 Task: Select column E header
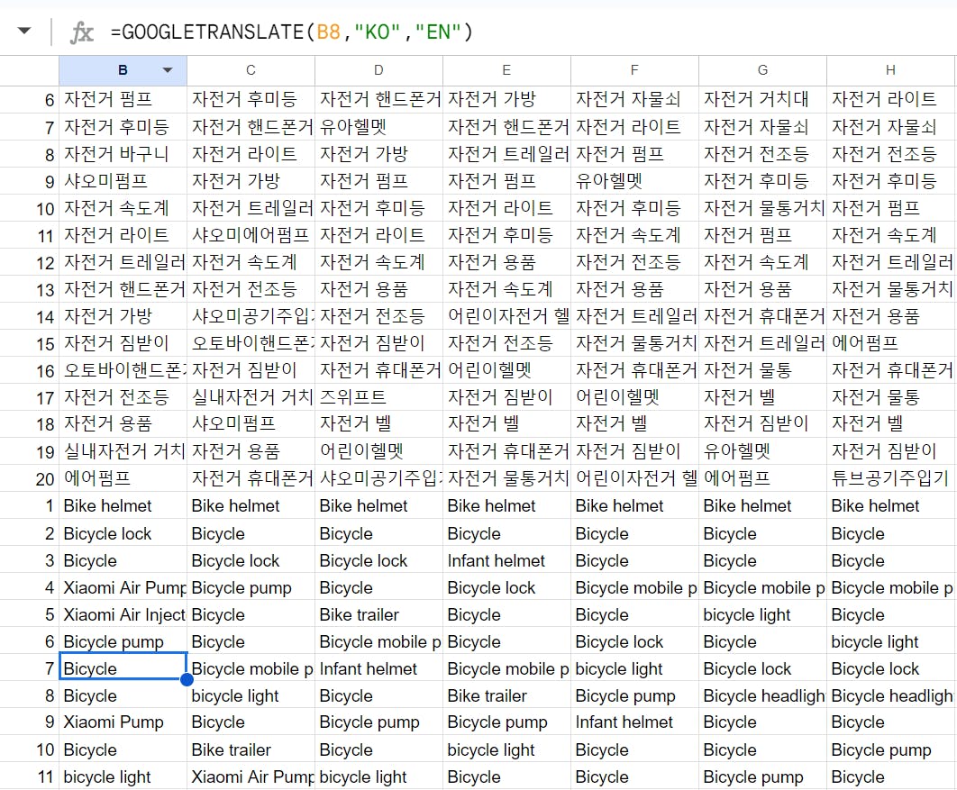(506, 70)
